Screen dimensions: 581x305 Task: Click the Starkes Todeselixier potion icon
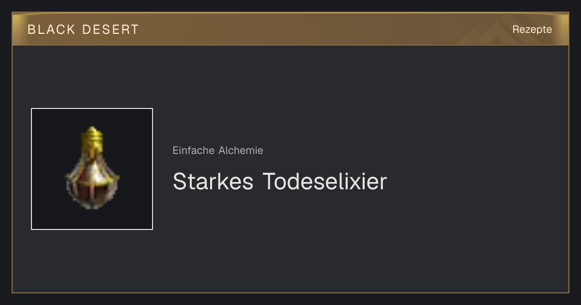pyautogui.click(x=92, y=168)
